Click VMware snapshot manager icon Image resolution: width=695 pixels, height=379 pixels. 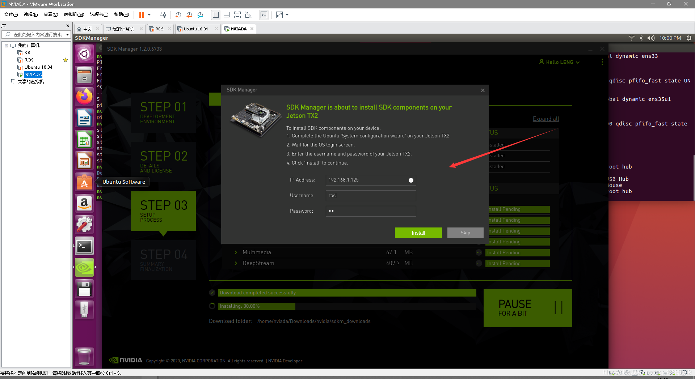pos(200,15)
